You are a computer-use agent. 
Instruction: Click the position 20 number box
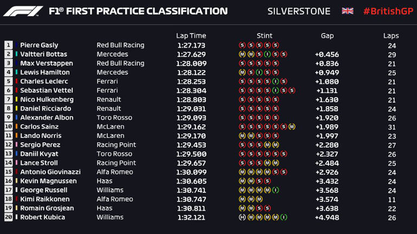pyautogui.click(x=9, y=217)
